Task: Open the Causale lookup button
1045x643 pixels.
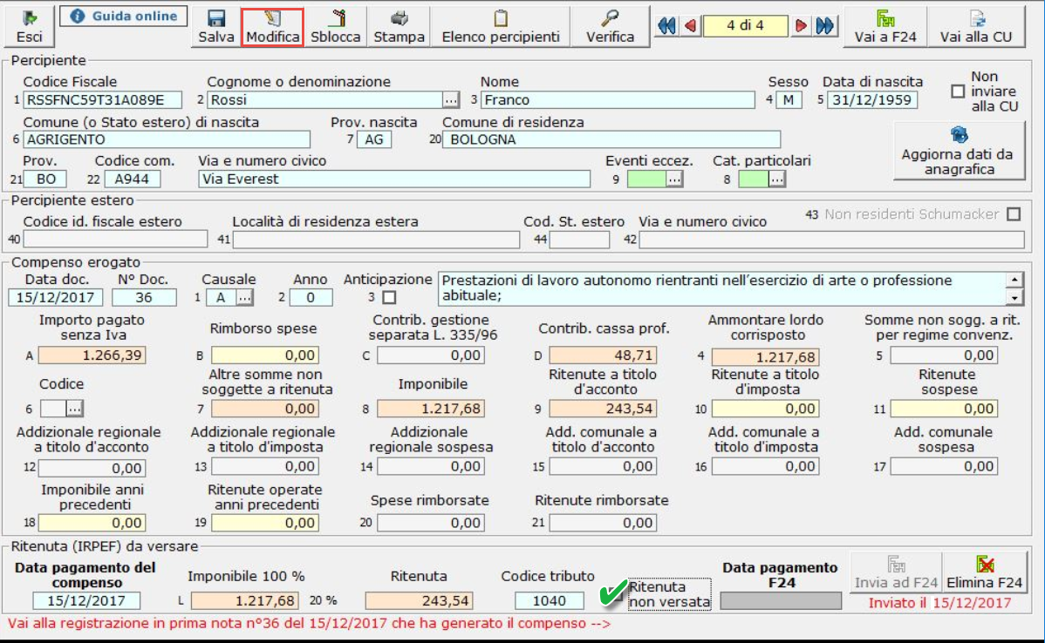Action: (245, 298)
